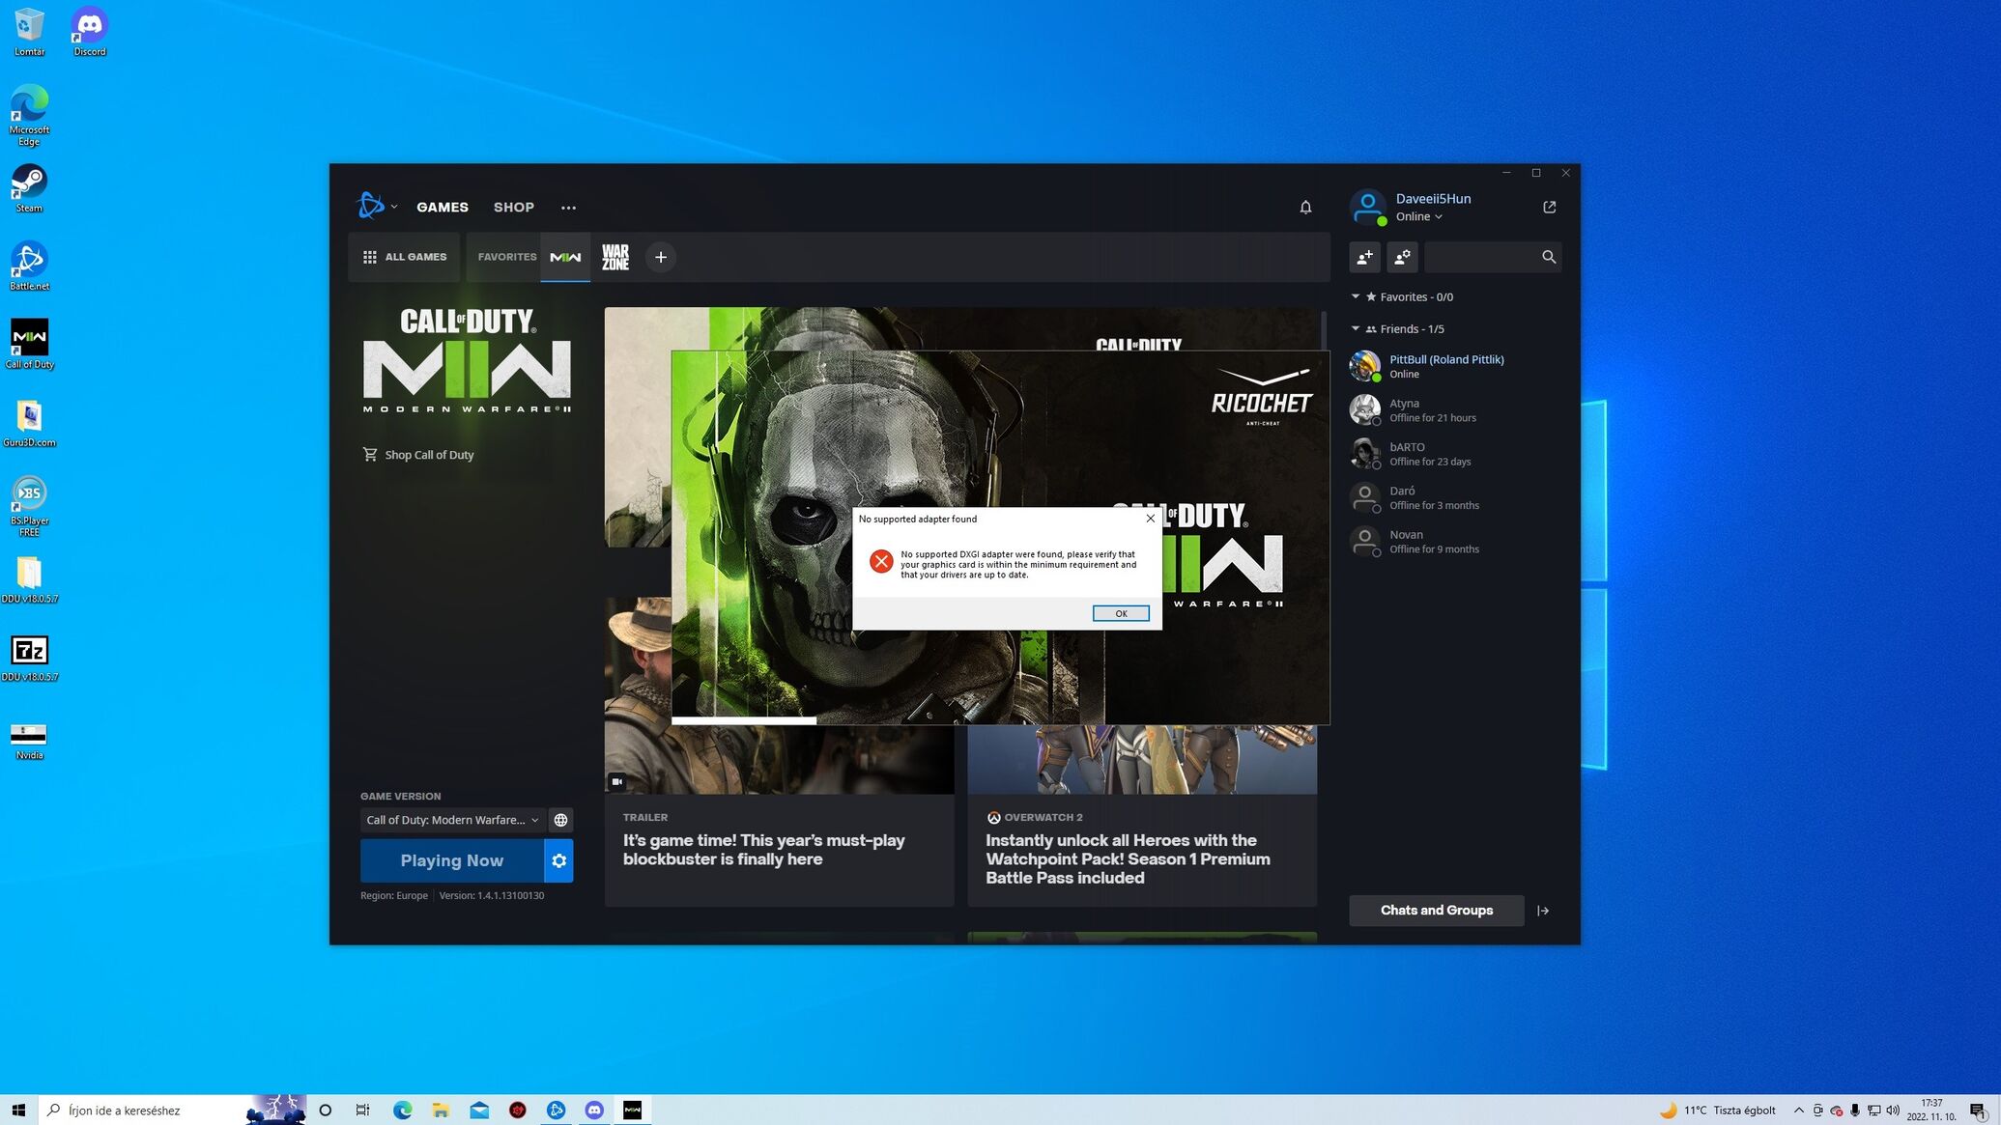Click OK in the error dialog

tap(1121, 613)
